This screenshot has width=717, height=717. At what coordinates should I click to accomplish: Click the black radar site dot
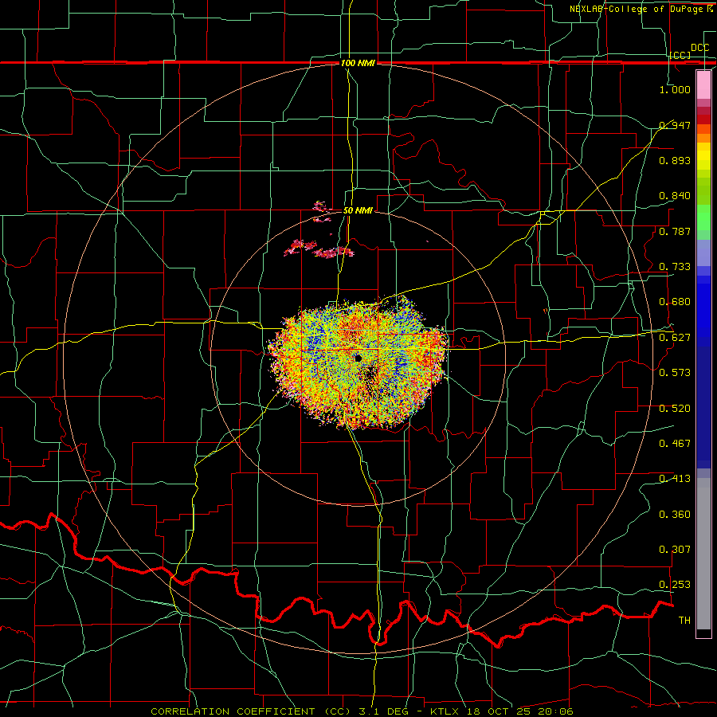click(x=358, y=358)
